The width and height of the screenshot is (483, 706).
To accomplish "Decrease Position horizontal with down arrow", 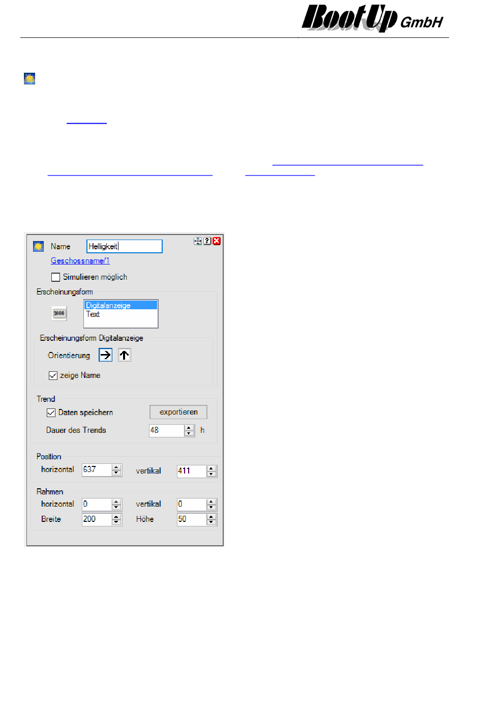I will 116,473.
